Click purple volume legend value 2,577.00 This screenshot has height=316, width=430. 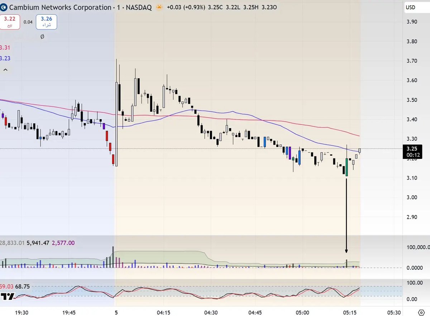click(63, 243)
